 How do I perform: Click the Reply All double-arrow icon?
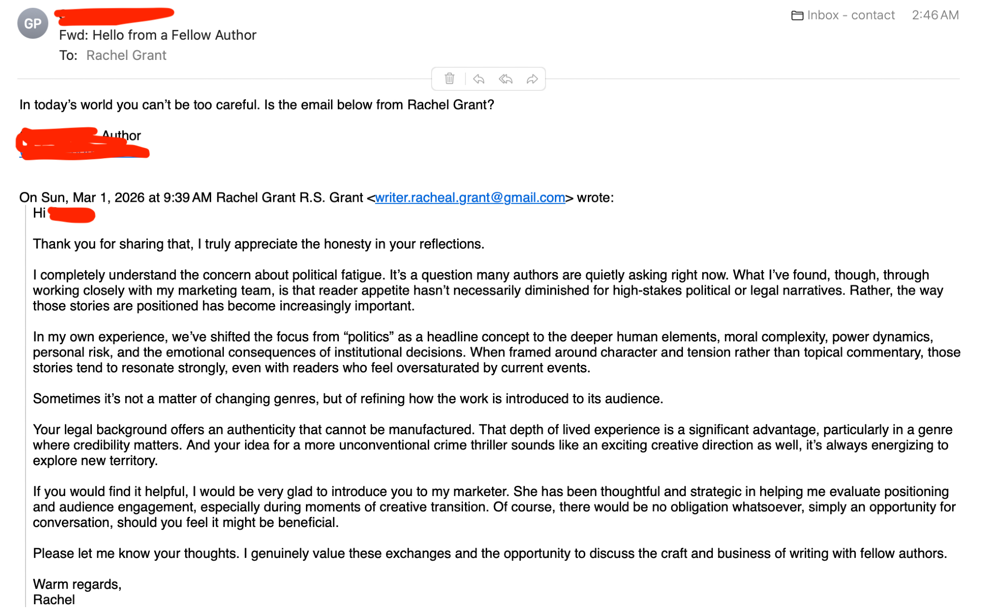tap(506, 79)
